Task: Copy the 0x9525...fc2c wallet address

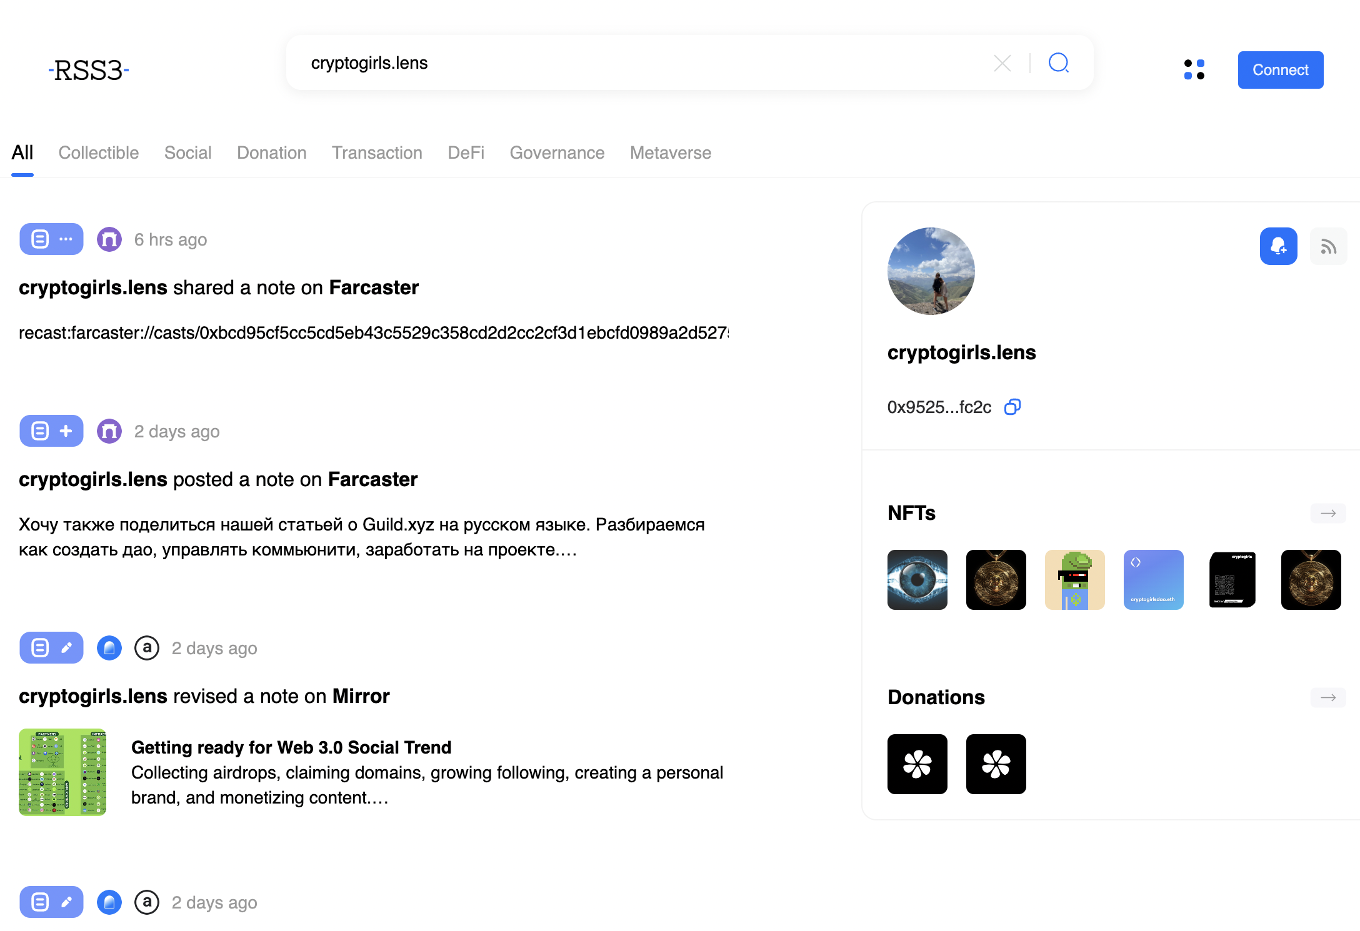Action: tap(1012, 407)
